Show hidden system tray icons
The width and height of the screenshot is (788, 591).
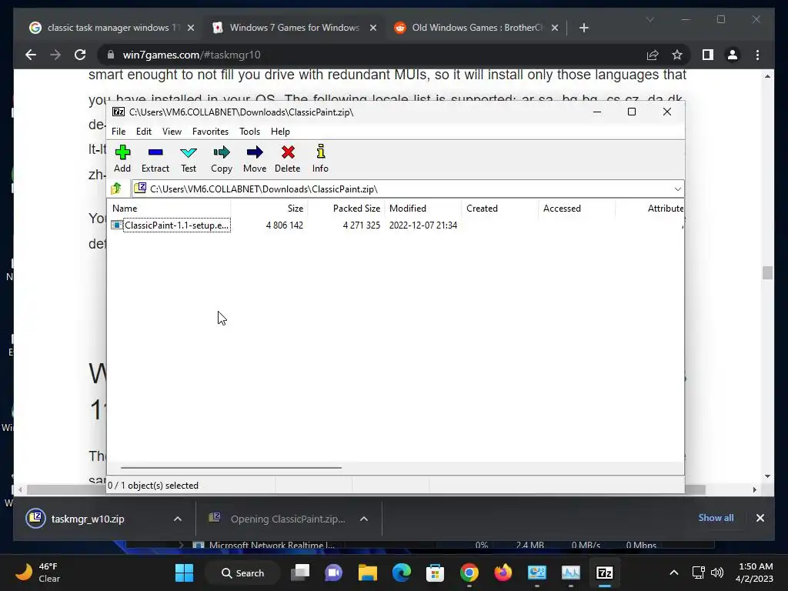click(674, 573)
